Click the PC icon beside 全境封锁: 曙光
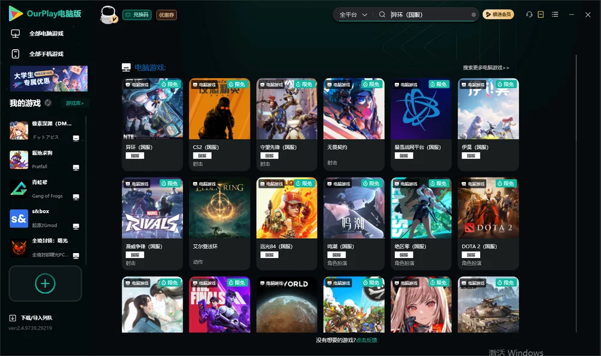 (x=76, y=256)
